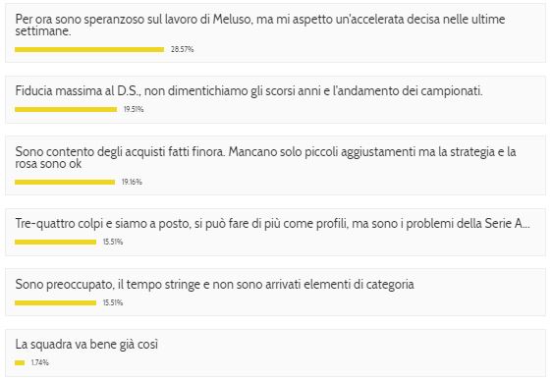Click the 28.57% yellow result bar
The height and width of the screenshot is (381, 553).
(89, 50)
